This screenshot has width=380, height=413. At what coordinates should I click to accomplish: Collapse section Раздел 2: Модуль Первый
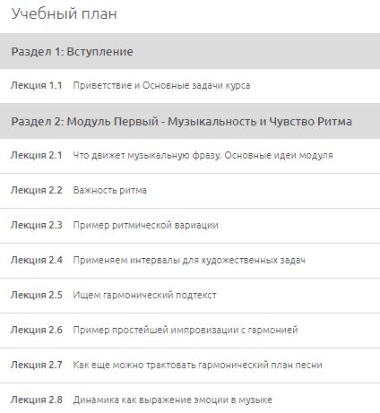click(190, 121)
